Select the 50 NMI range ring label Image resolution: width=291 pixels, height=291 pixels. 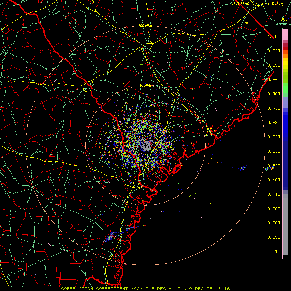tap(145, 85)
